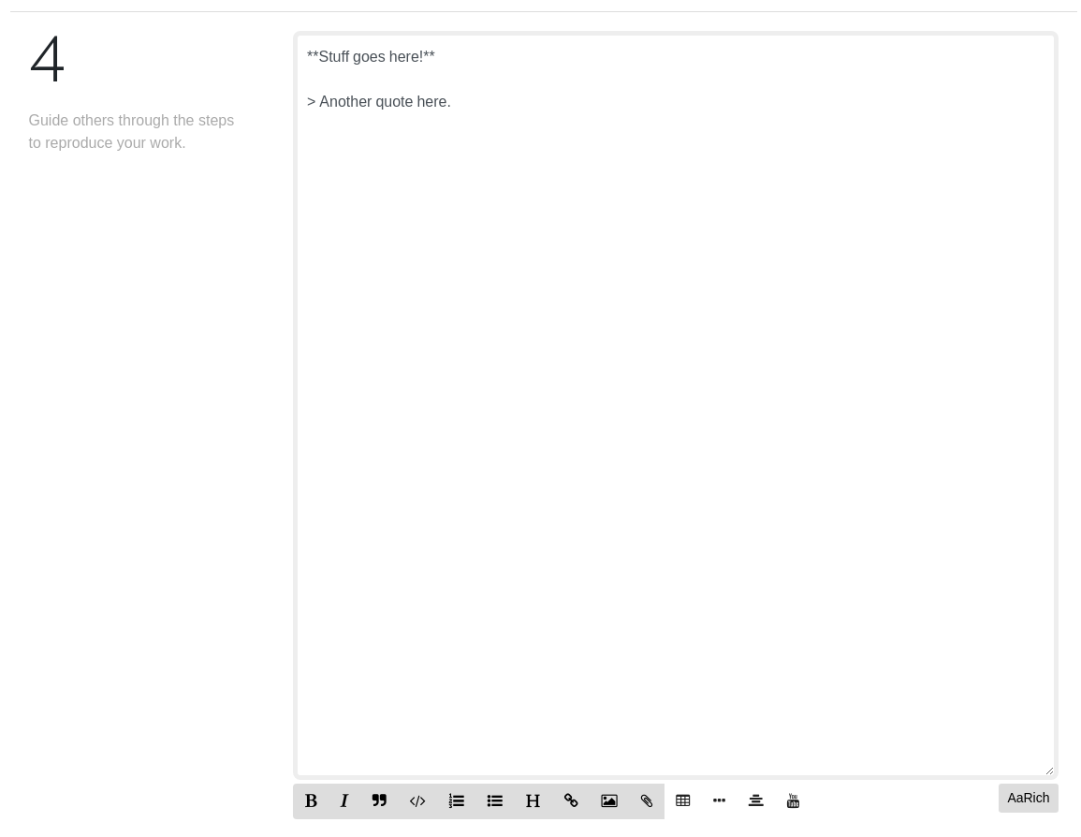Switch to Rich text mode with AaRich toggle
This screenshot has width=1081, height=837.
1028,798
